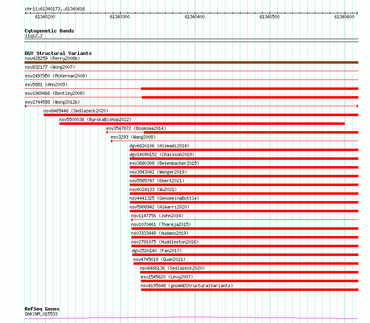The image size is (370, 323).
Task: Click ruler position 61340600
Action: 344,17
